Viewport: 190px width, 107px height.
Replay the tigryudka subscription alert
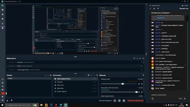[142, 62]
